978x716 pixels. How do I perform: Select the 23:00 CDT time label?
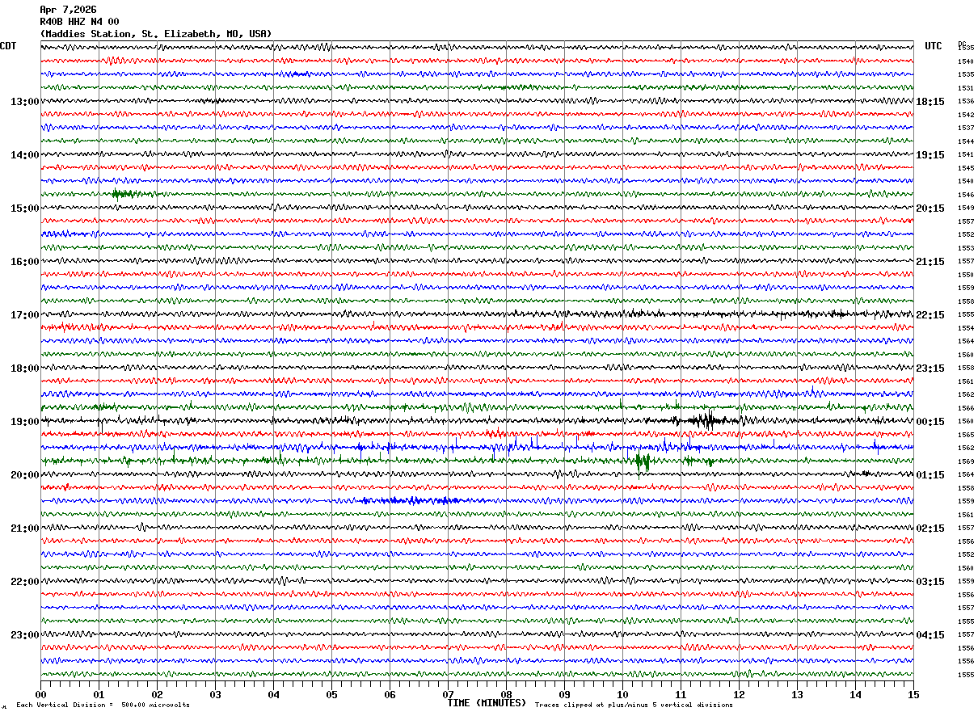pyautogui.click(x=25, y=635)
